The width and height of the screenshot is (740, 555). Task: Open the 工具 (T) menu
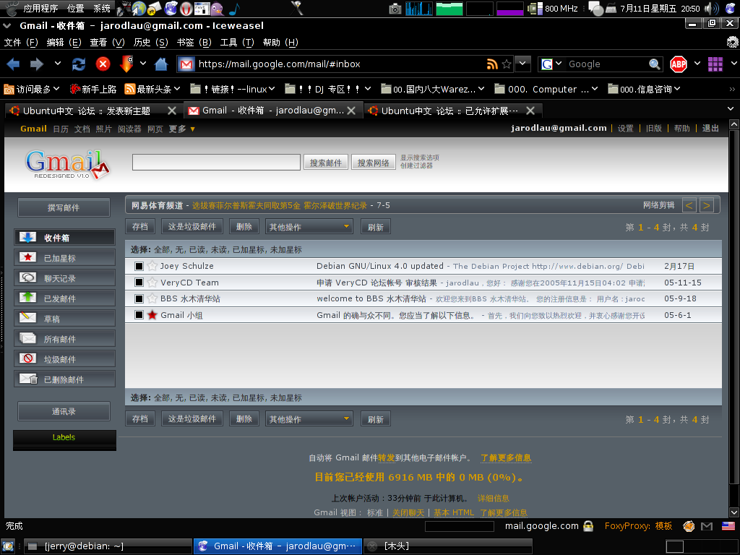tap(237, 43)
